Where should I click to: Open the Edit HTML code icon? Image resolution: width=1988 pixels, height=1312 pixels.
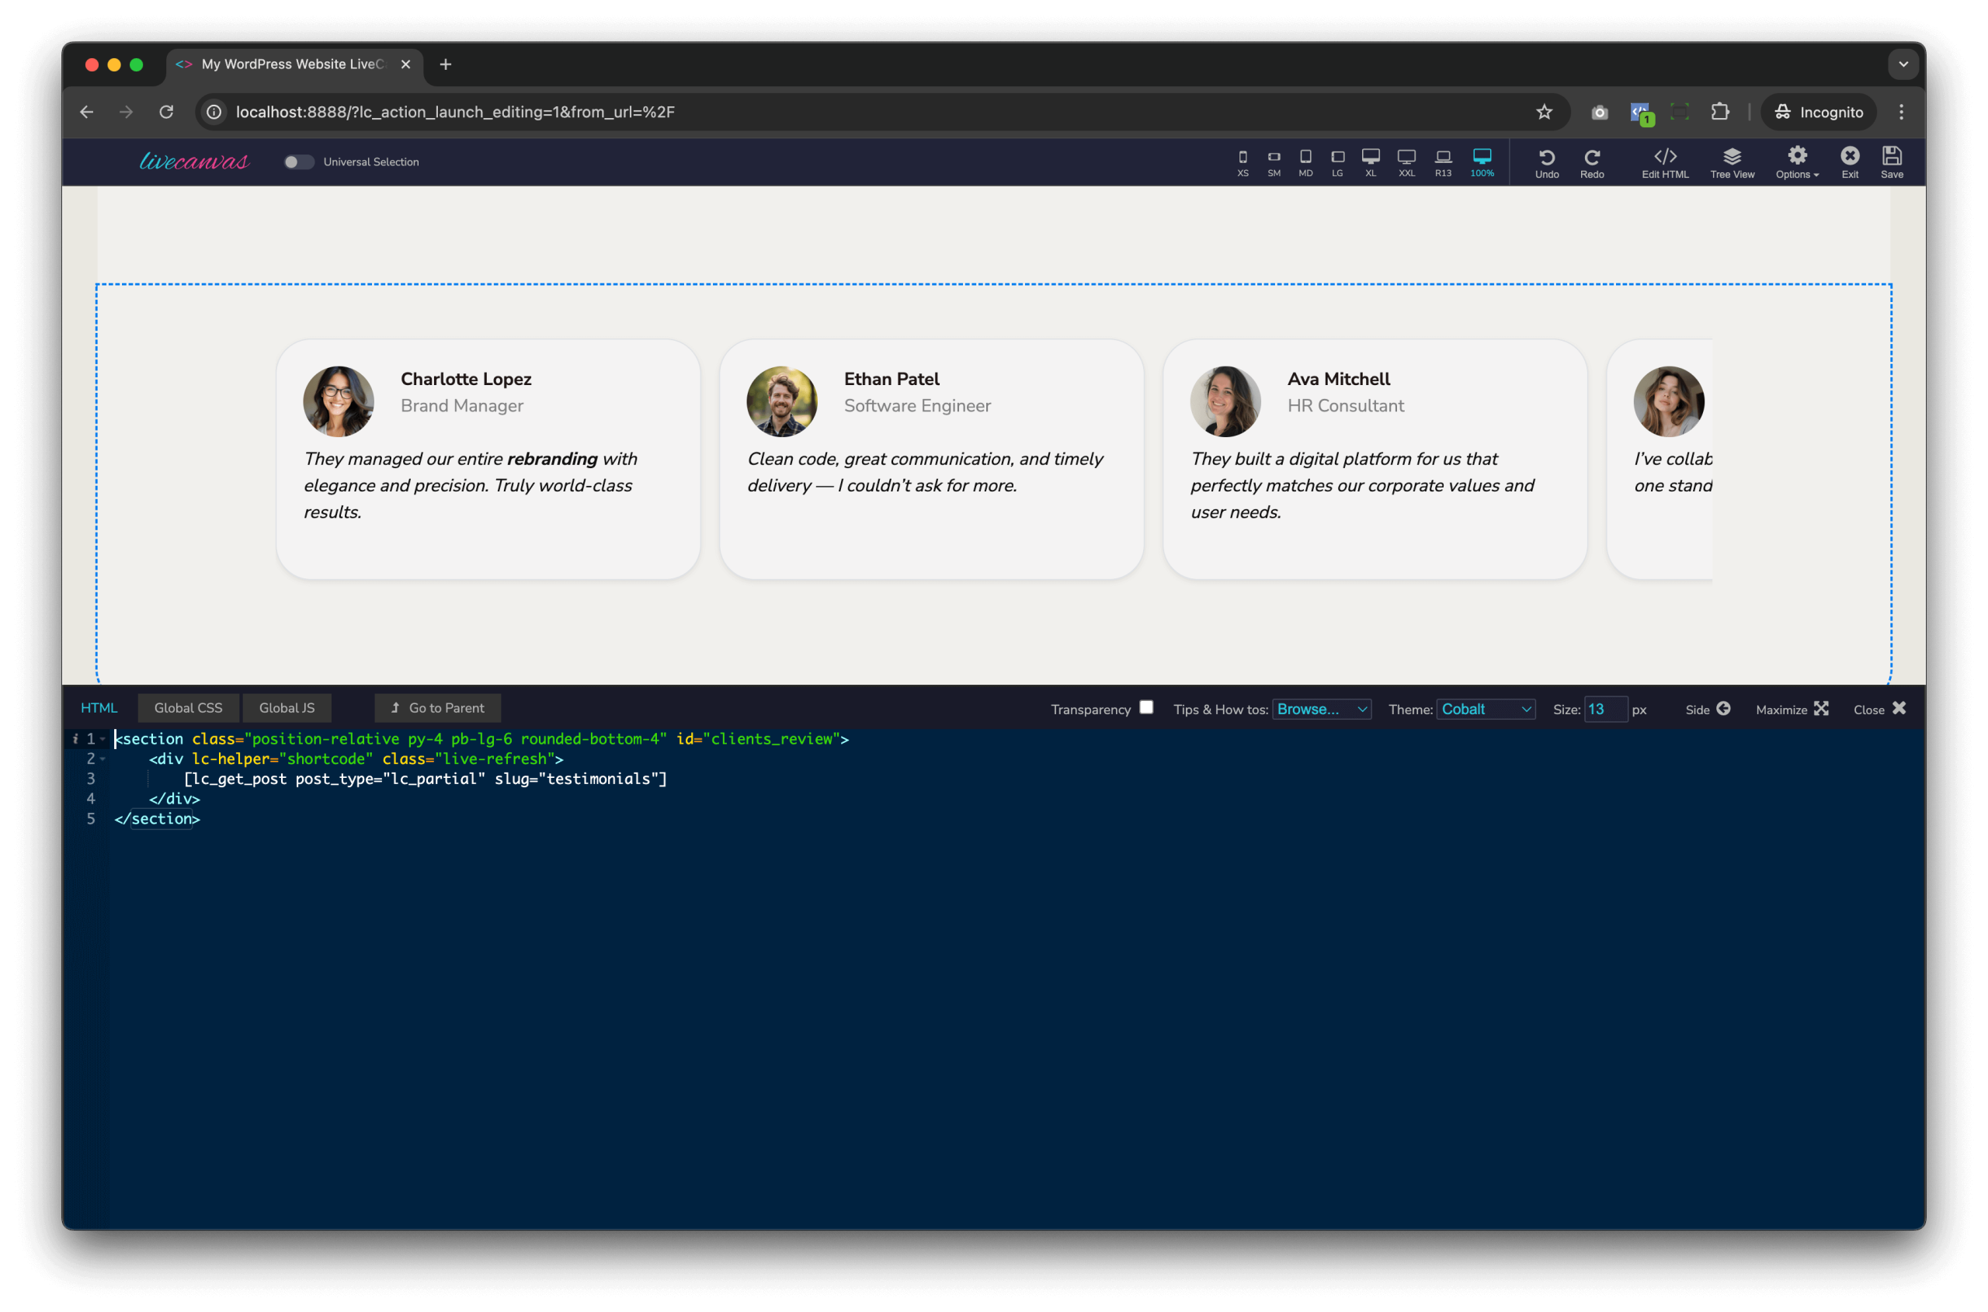[x=1664, y=161]
